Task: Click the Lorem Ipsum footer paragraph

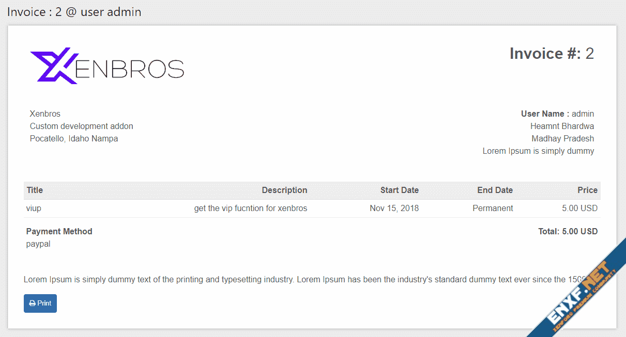Action: pos(300,280)
